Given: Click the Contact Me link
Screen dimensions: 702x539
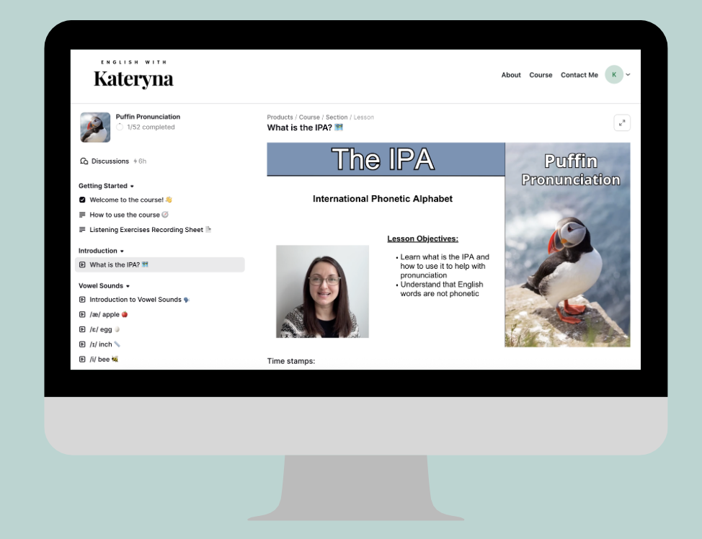Looking at the screenshot, I should (x=579, y=75).
